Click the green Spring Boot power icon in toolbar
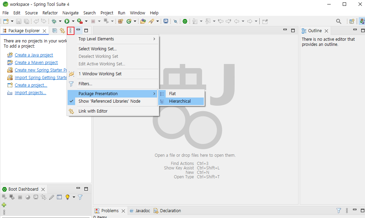 (185, 21)
